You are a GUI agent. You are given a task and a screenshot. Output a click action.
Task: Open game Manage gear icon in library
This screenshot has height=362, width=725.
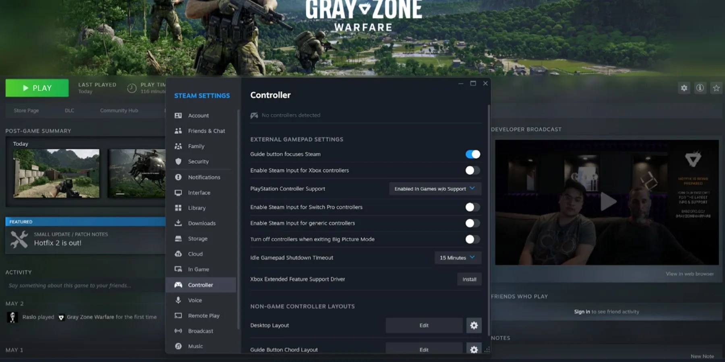click(684, 88)
